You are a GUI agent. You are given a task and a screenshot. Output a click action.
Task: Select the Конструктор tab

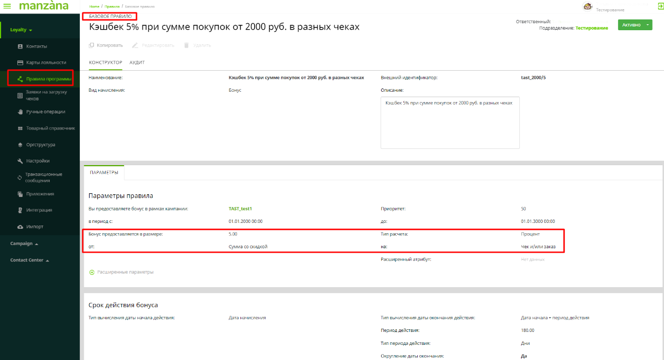point(105,63)
